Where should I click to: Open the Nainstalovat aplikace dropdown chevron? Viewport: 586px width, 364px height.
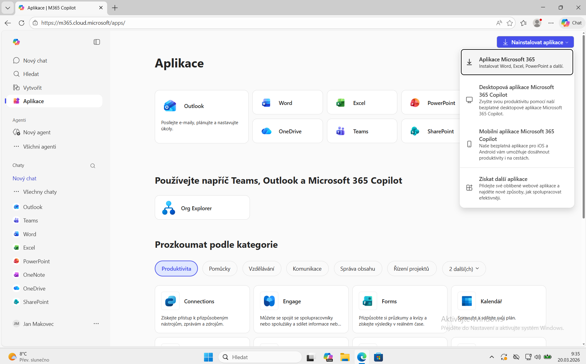tap(567, 42)
